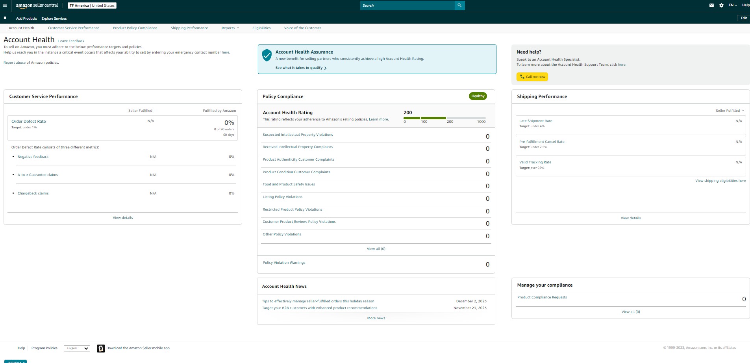750x363 pixels.
Task: Read B2B enhanced product recommendations article
Action: click(320, 308)
